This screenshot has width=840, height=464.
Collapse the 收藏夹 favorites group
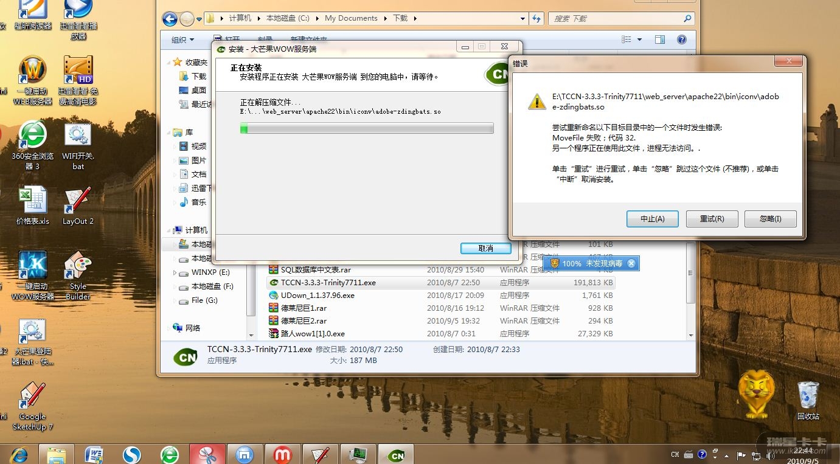click(169, 62)
